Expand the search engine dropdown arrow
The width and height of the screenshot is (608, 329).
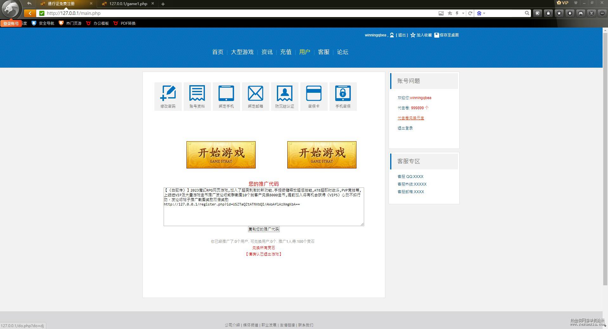tap(484, 13)
